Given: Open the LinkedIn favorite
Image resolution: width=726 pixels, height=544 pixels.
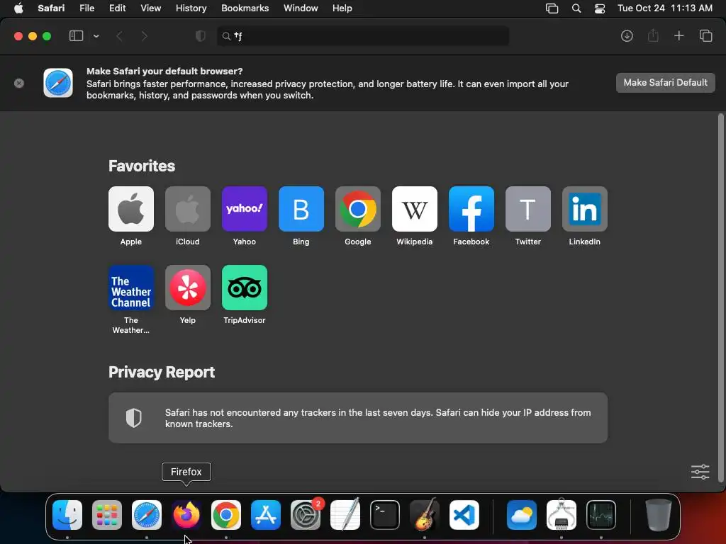Looking at the screenshot, I should (x=585, y=209).
